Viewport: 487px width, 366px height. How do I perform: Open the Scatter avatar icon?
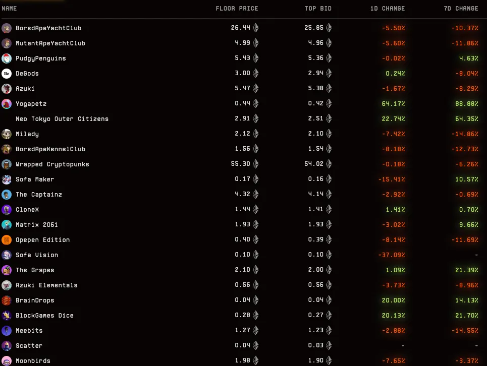coord(7,346)
